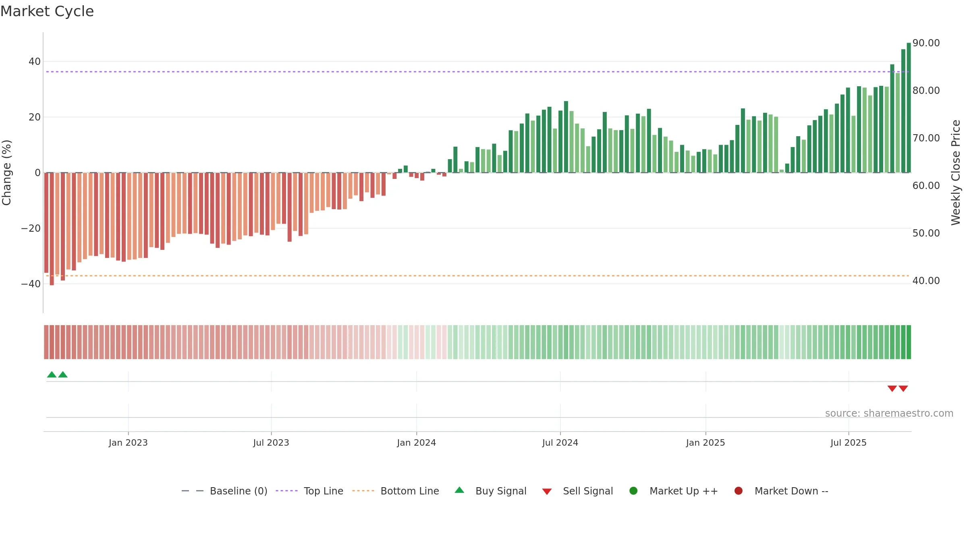Image resolution: width=967 pixels, height=544 pixels.
Task: Click the Jan 2025 axis label
Action: coord(706,442)
